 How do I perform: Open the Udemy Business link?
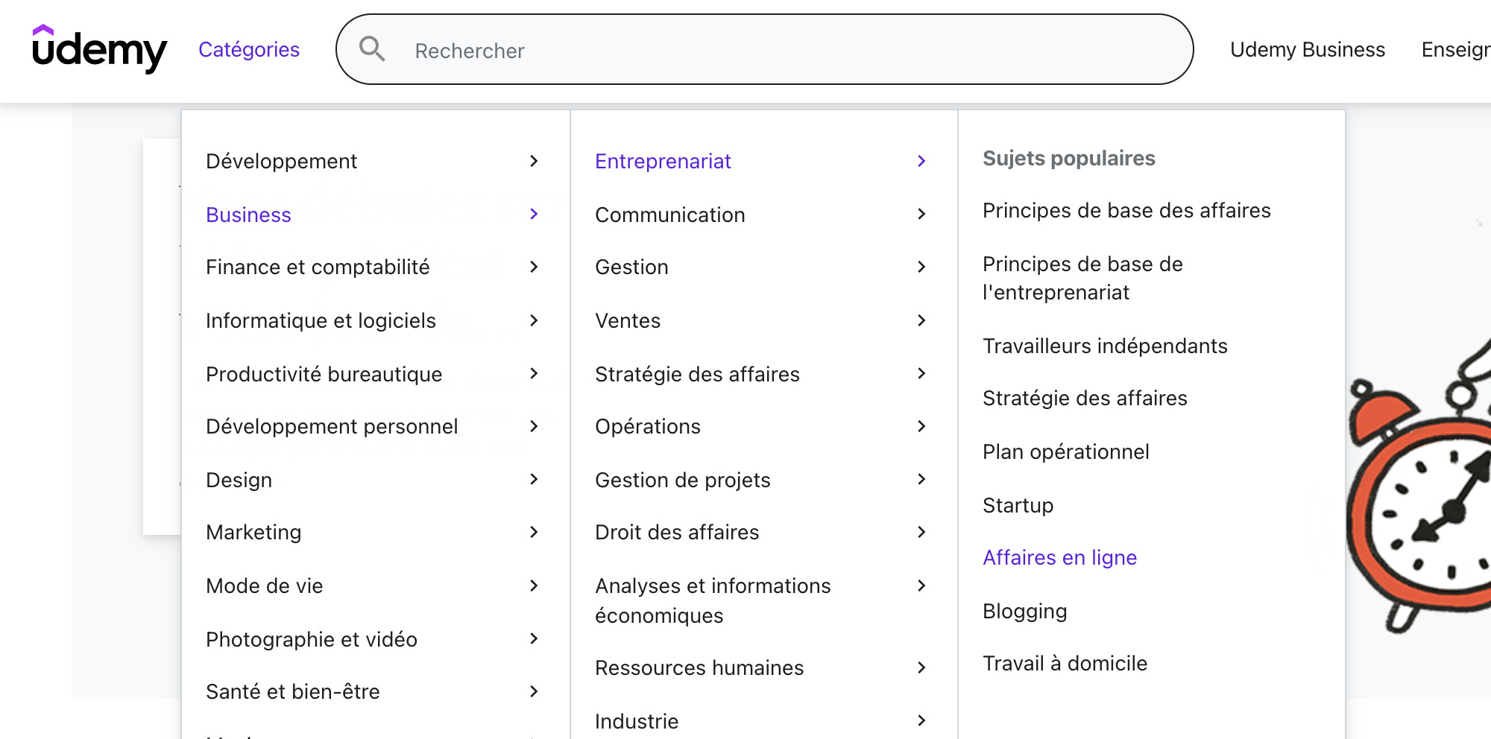click(1308, 49)
